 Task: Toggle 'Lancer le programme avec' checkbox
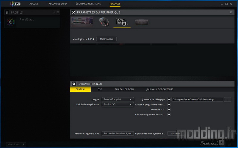[169, 104]
